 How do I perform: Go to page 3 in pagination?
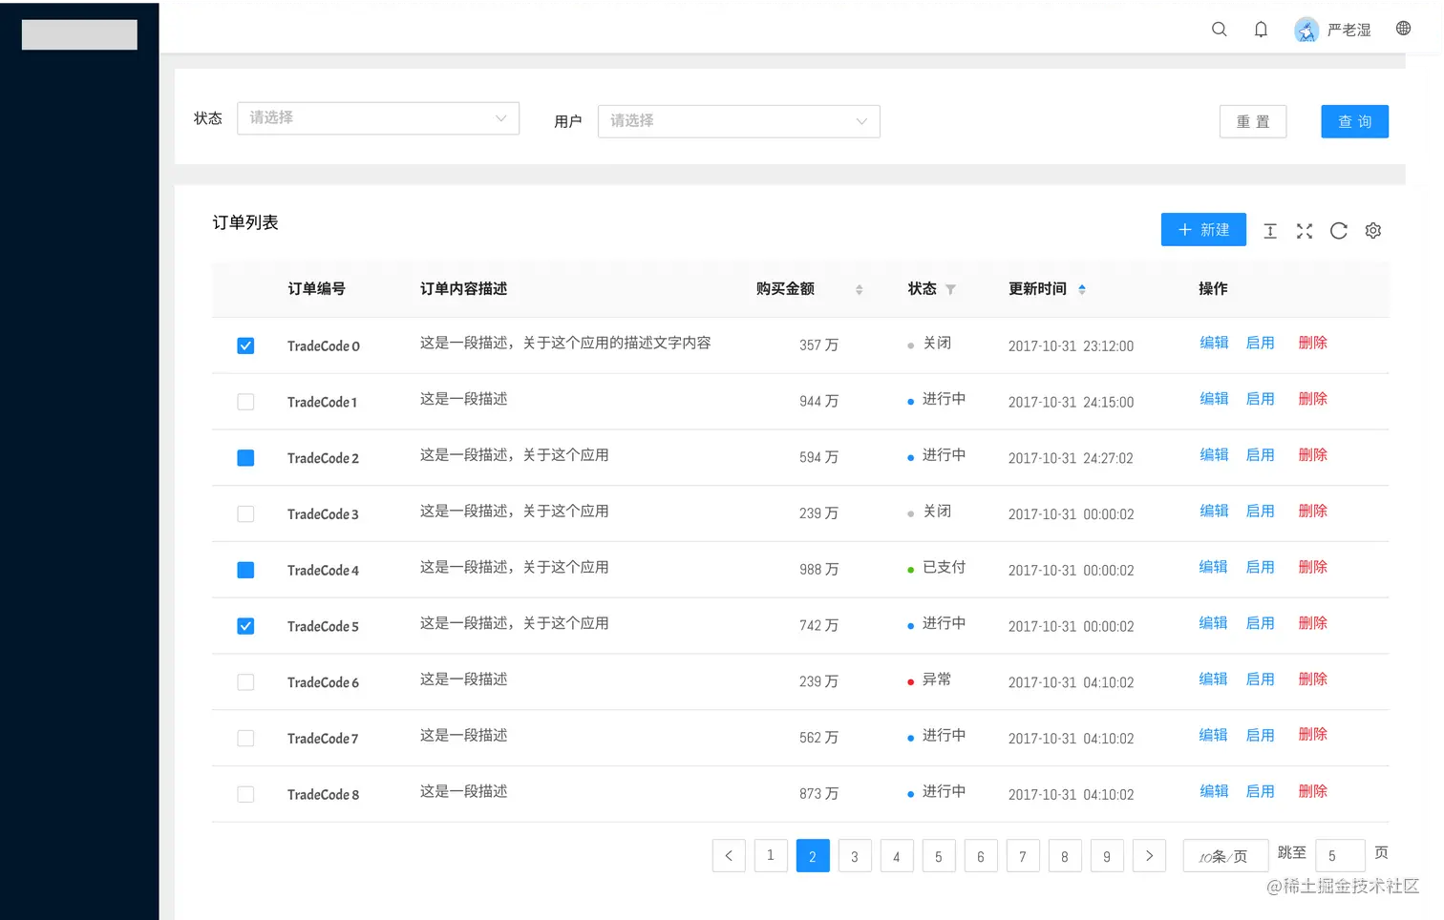click(855, 856)
